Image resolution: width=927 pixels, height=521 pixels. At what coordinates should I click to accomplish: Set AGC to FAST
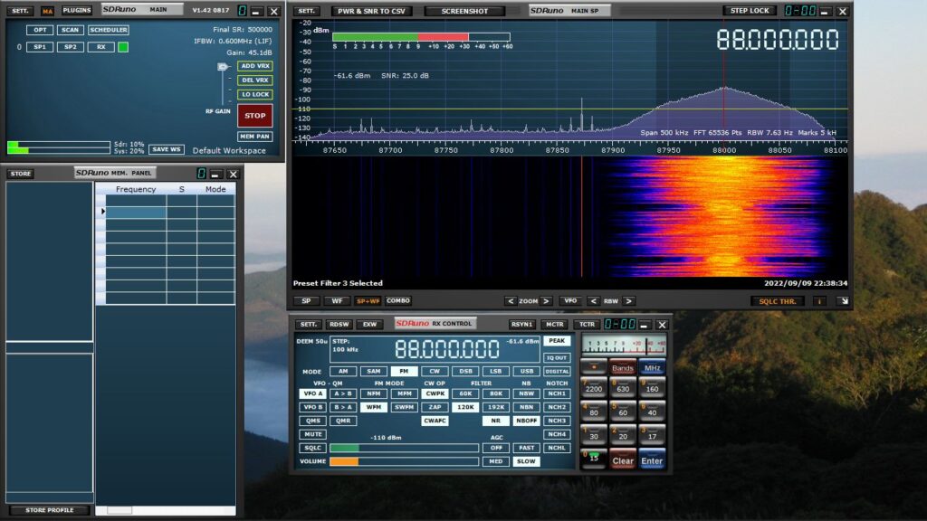pyautogui.click(x=526, y=448)
